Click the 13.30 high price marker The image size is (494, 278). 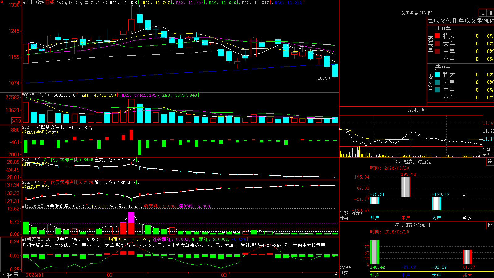[x=142, y=7]
